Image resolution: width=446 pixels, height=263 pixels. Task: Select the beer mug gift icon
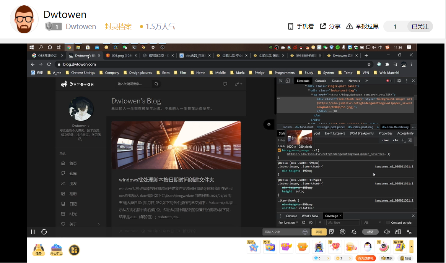(x=351, y=247)
